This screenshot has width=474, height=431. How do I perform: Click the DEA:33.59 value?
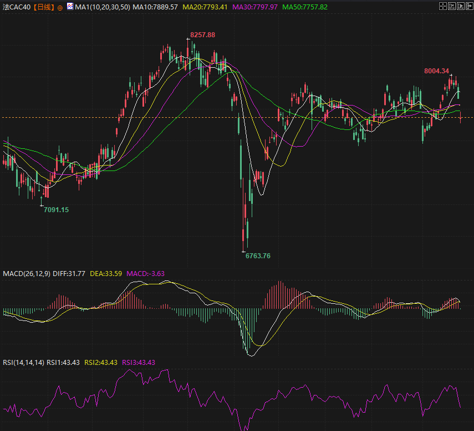click(x=106, y=273)
